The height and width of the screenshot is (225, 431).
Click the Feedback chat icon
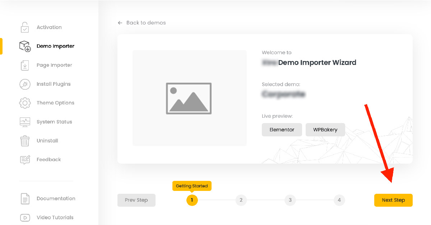click(25, 160)
